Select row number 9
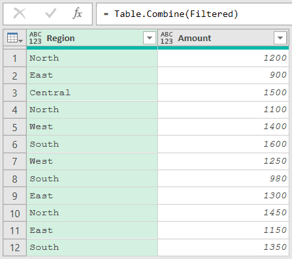The image size is (292, 259). (14, 196)
